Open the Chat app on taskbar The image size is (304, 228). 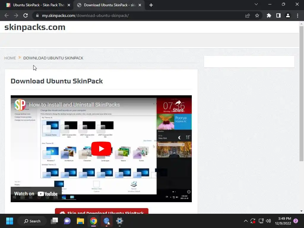point(67,221)
